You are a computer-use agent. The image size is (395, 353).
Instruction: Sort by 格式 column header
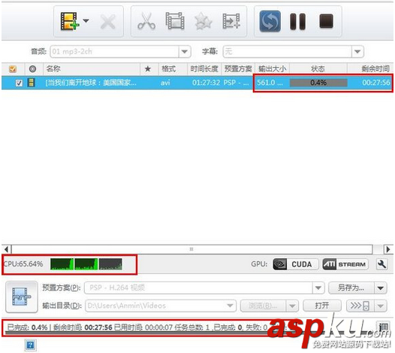[168, 68]
